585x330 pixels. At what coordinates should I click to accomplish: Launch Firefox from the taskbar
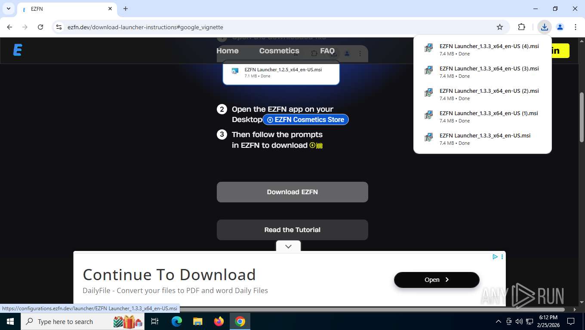pyautogui.click(x=219, y=321)
